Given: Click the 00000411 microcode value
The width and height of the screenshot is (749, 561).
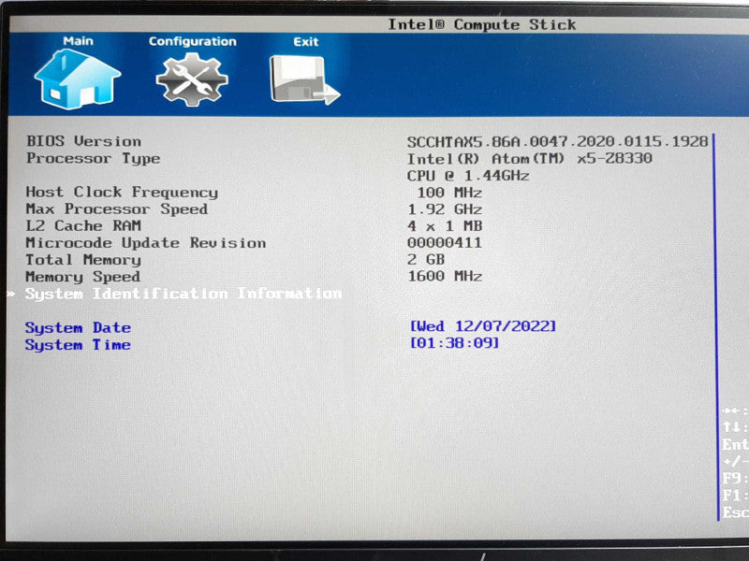Looking at the screenshot, I should [445, 243].
